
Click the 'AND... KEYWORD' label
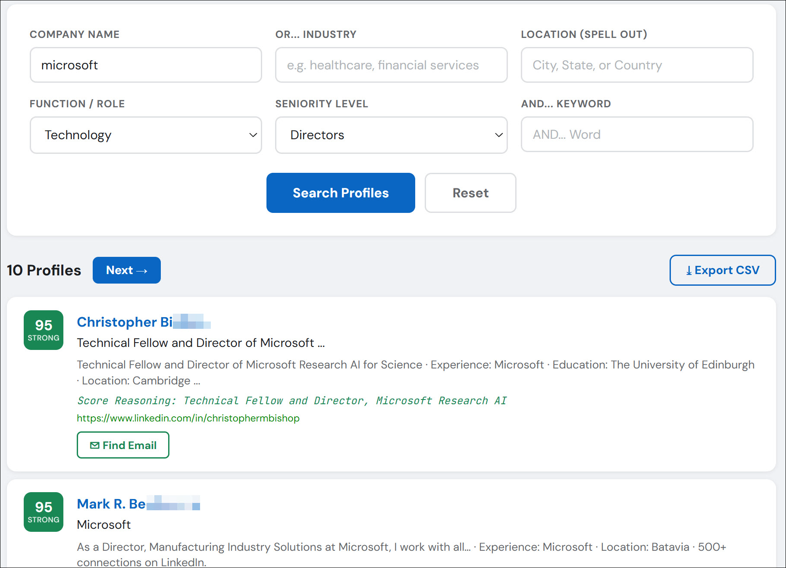click(566, 104)
